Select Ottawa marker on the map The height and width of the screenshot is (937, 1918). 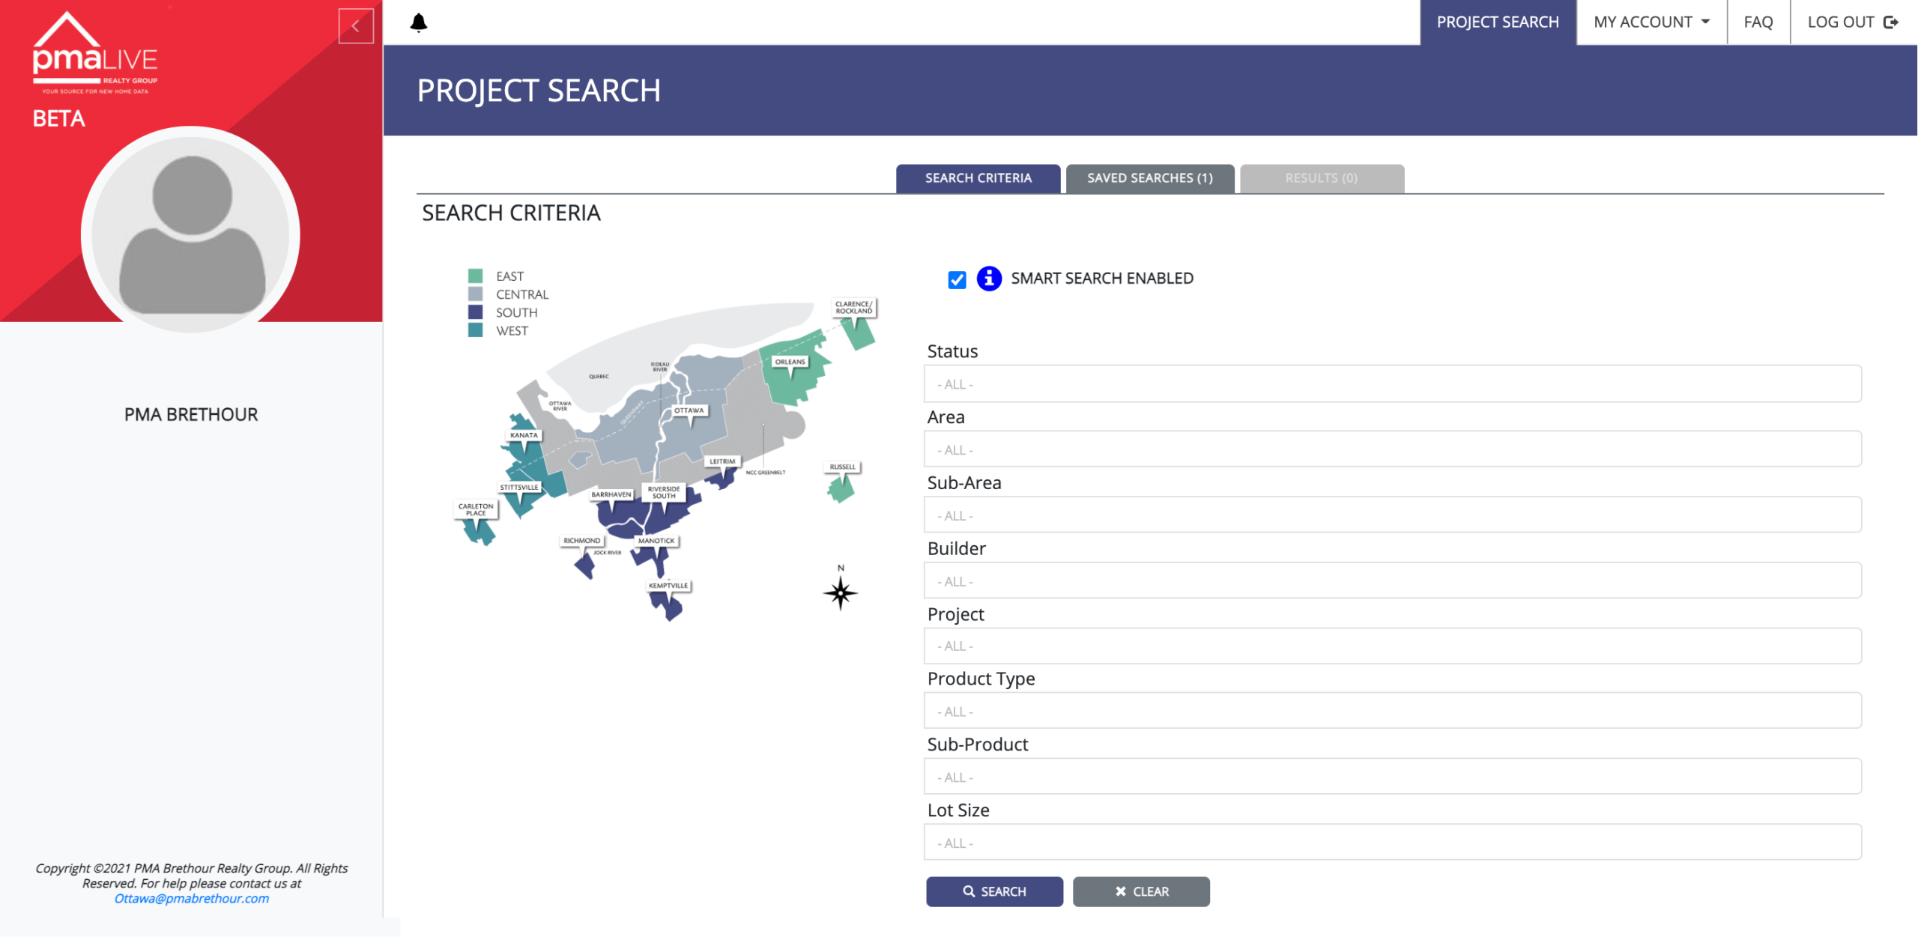tap(688, 410)
